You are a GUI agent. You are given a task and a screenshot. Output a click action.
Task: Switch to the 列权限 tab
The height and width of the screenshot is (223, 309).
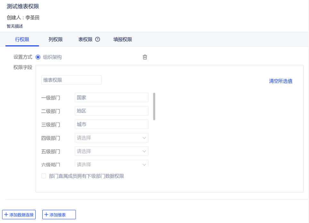(x=55, y=40)
